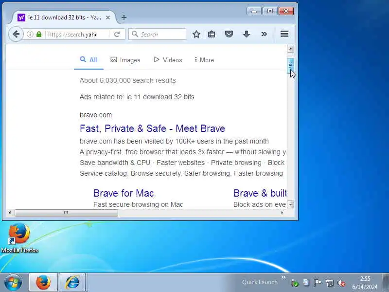Viewport: 389px width, 292px height.
Task: Open the Mozilla Firefox desktop shortcut
Action: point(19,238)
